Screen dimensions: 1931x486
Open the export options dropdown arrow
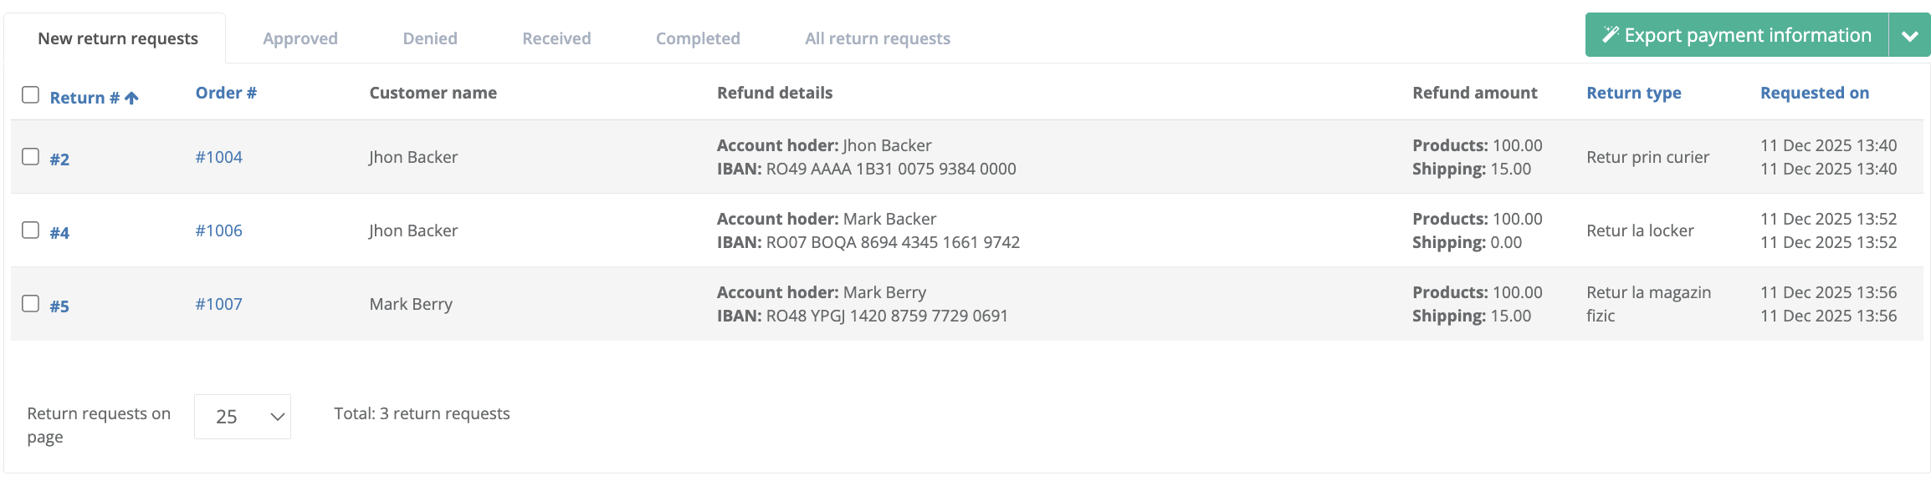click(x=1909, y=36)
